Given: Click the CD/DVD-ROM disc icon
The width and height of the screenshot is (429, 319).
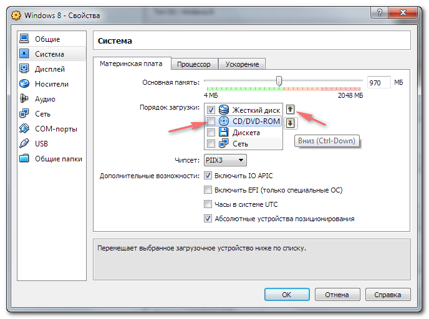Looking at the screenshot, I should [x=223, y=121].
